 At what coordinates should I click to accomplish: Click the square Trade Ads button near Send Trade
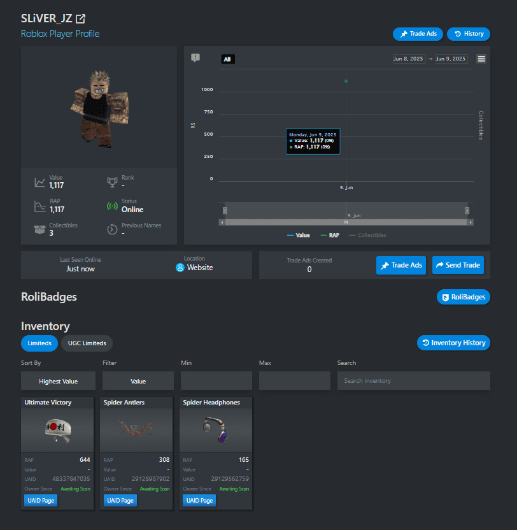pos(401,266)
